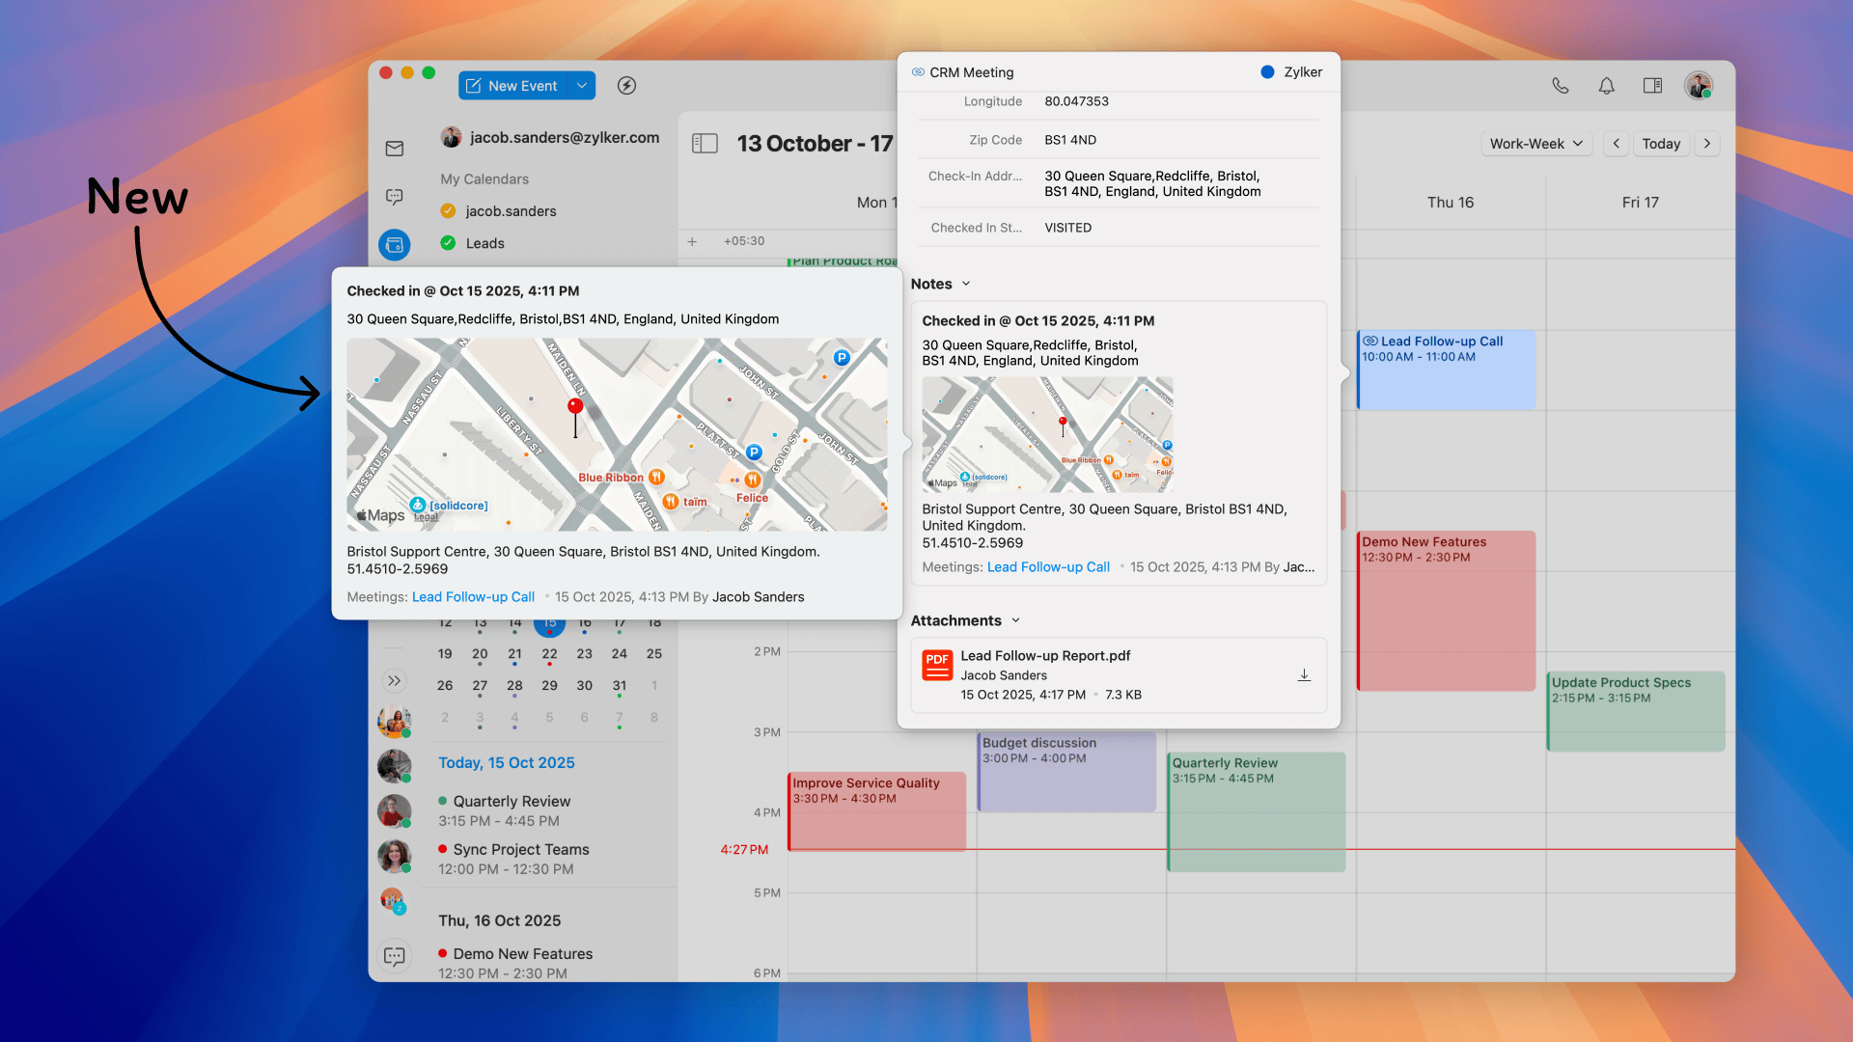Click the PDF file icon in Attachments
The width and height of the screenshot is (1853, 1042).
[937, 666]
